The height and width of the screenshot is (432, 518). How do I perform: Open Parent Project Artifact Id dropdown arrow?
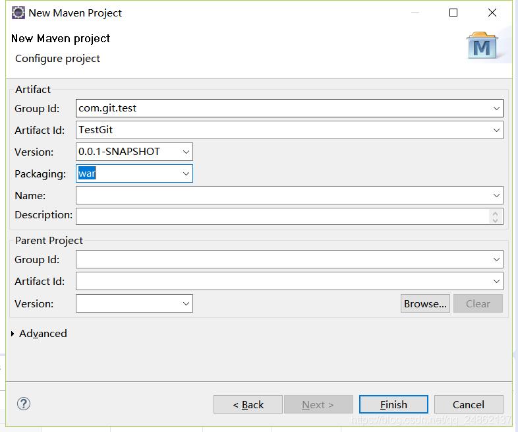[x=496, y=281]
